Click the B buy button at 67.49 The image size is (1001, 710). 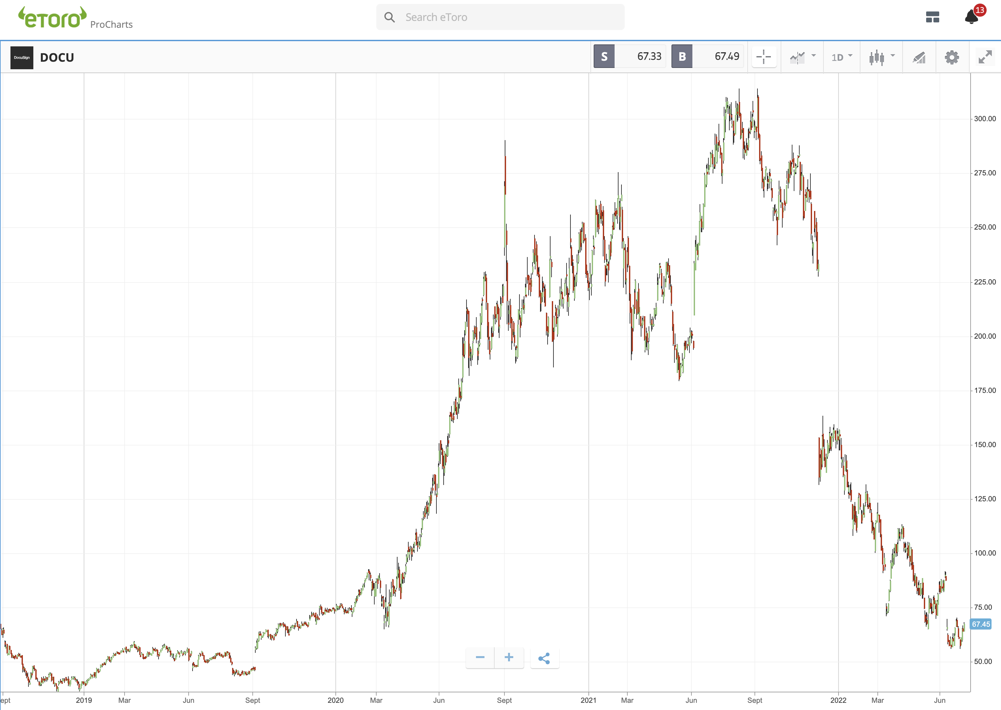[682, 56]
